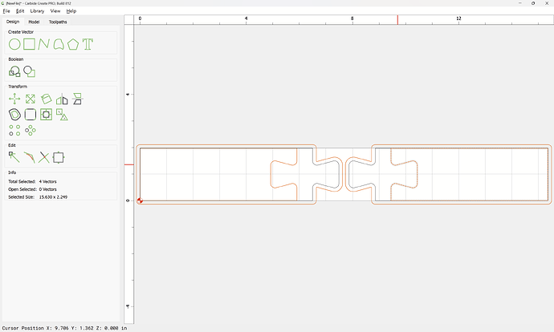Click the horizontal ruler at mark 4
Viewport: 554px width, 332px height.
[x=246, y=18]
